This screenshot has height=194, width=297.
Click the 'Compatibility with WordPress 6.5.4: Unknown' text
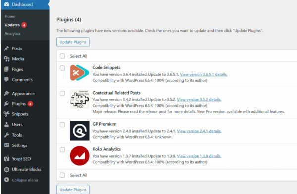(x=132, y=137)
